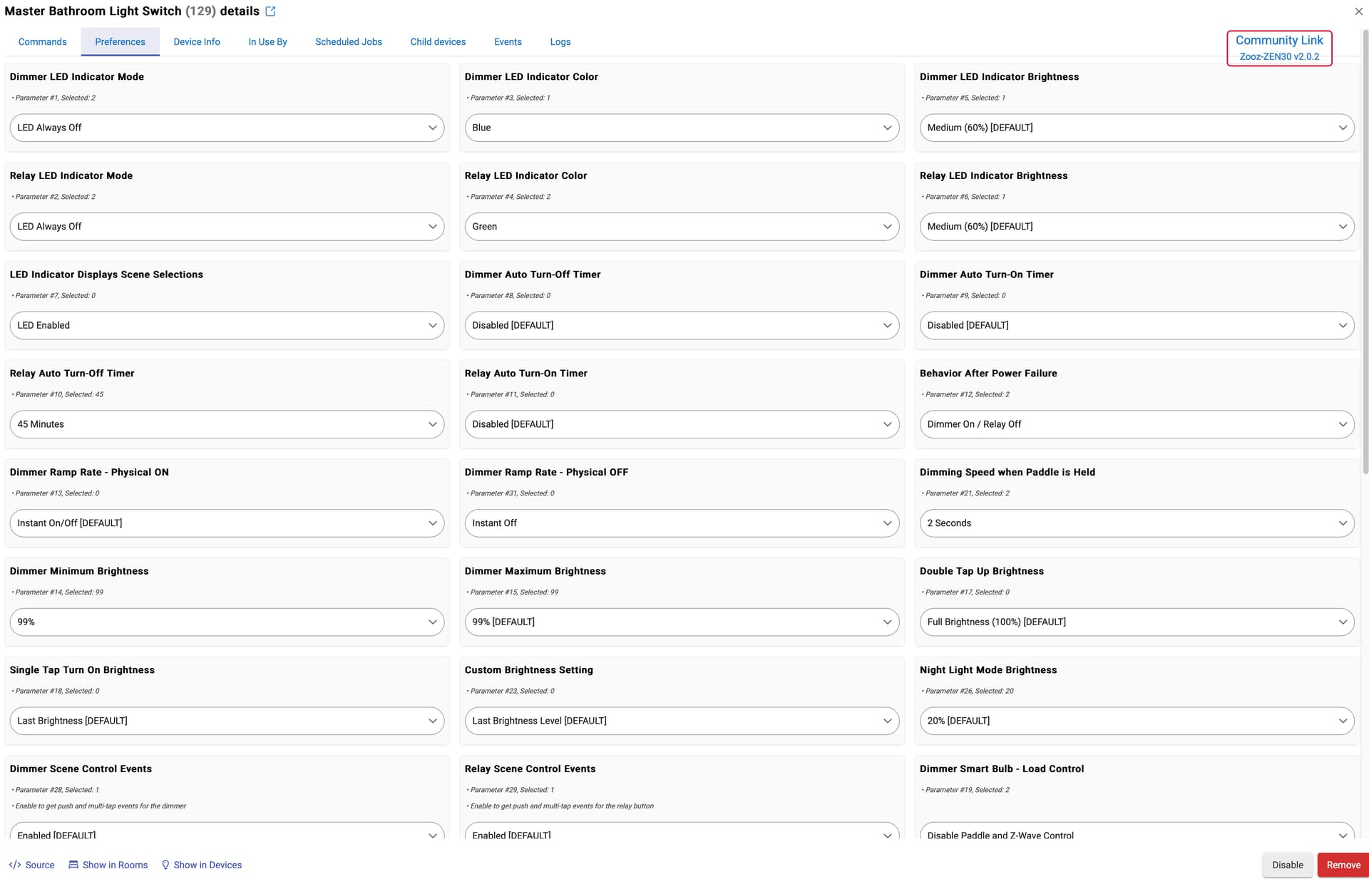Click the dimmer push events description text

pos(101,806)
